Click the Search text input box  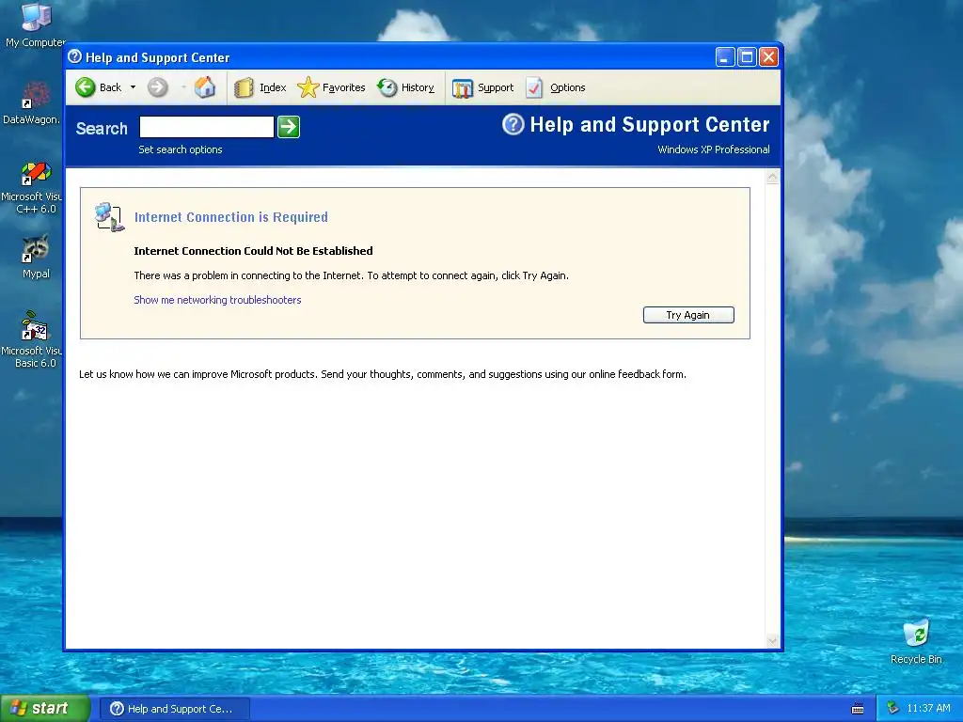[206, 127]
